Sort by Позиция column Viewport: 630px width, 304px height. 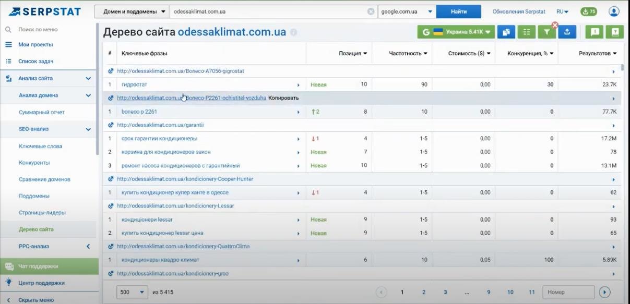(x=353, y=53)
